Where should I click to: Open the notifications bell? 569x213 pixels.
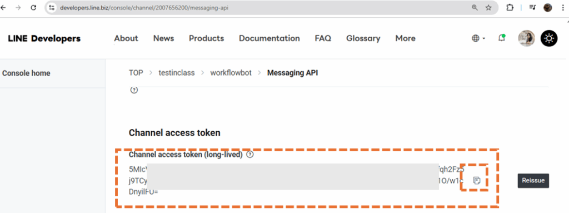(x=502, y=38)
